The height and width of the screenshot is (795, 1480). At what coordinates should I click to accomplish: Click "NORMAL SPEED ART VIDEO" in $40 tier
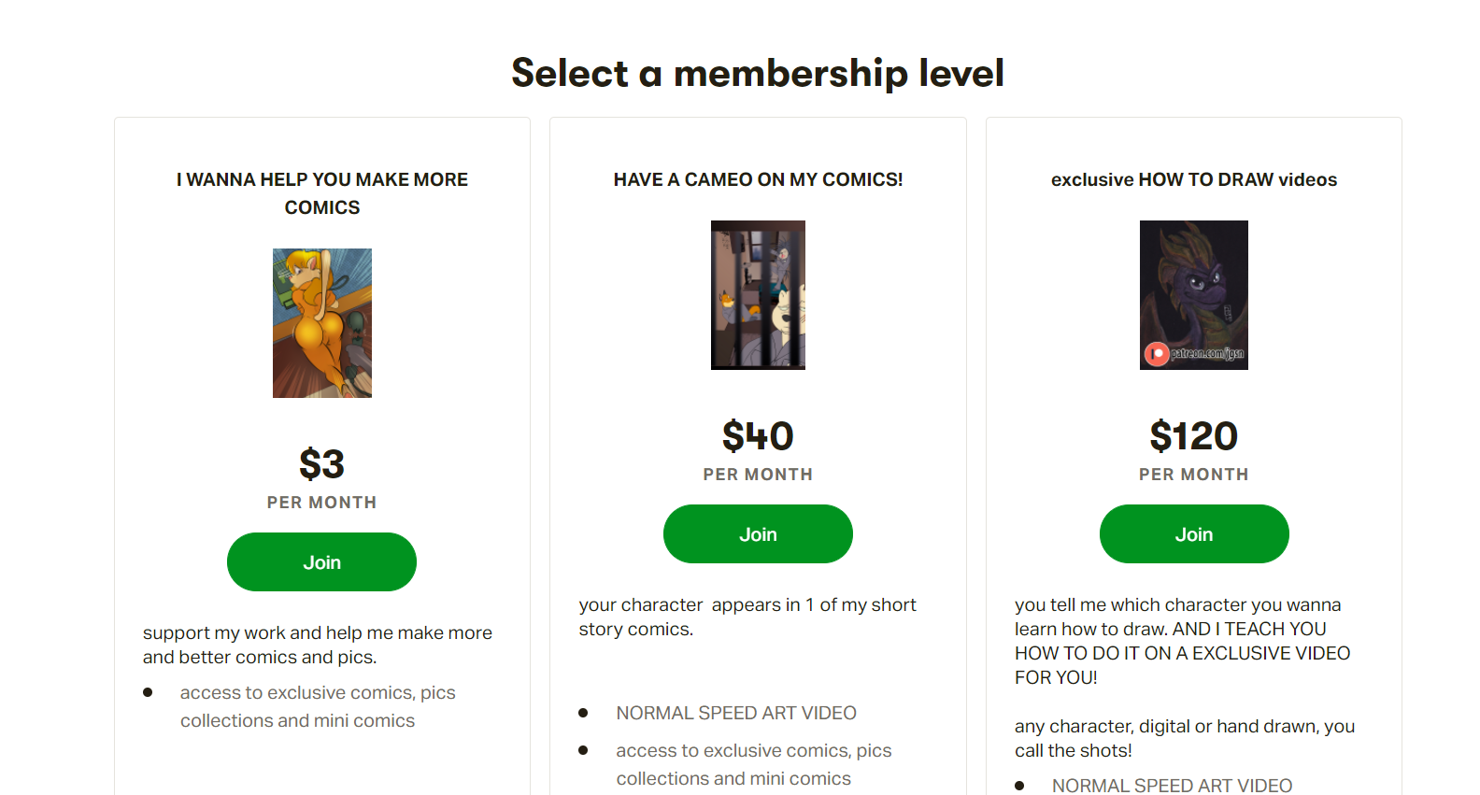click(x=735, y=713)
